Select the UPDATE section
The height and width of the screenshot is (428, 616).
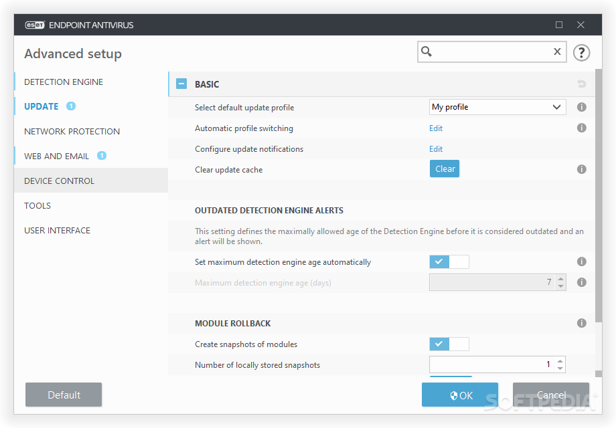pos(42,106)
